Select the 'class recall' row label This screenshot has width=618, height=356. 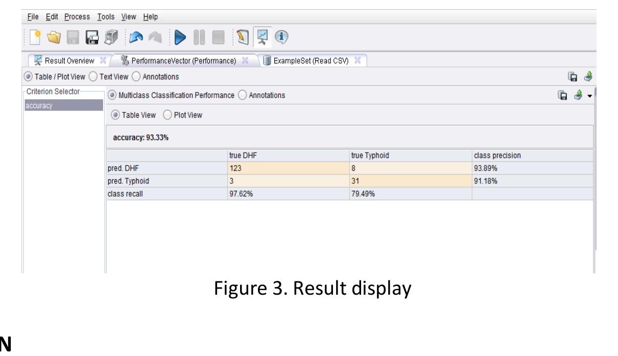click(x=167, y=194)
